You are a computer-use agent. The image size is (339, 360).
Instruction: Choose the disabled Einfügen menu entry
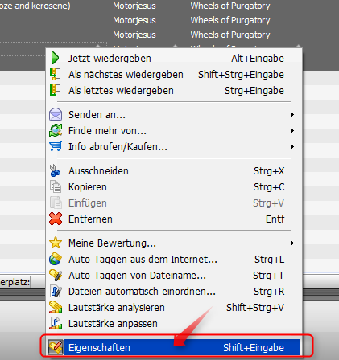(x=174, y=202)
